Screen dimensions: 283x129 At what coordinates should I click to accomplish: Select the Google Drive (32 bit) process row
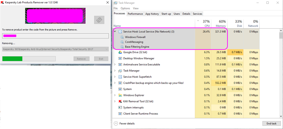186,52
